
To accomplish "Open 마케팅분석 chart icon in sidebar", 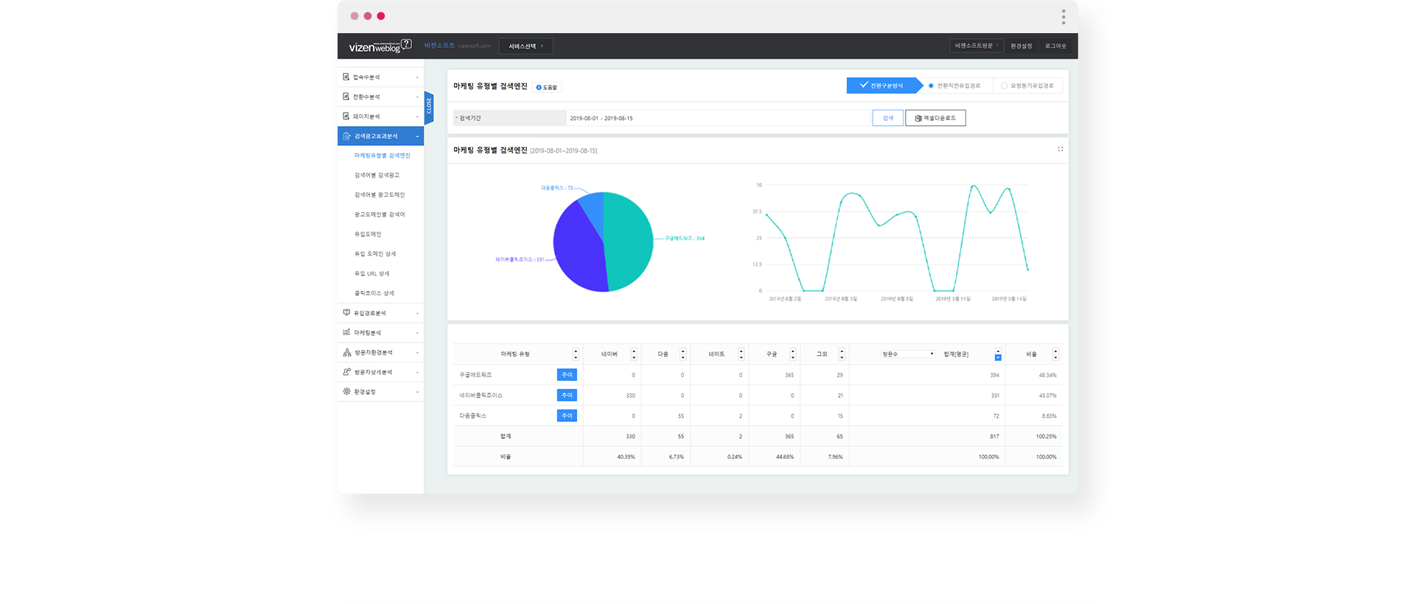I will click(x=346, y=332).
